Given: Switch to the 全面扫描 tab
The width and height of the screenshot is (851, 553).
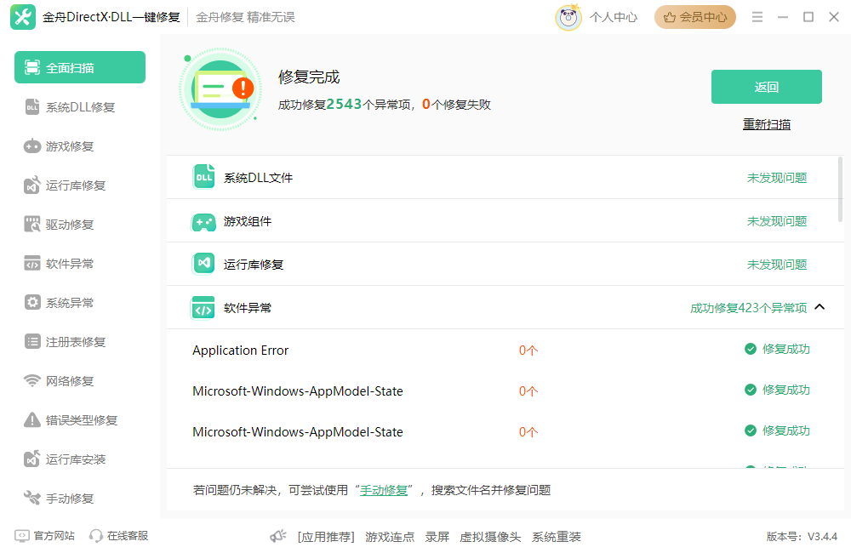Looking at the screenshot, I should [79, 66].
